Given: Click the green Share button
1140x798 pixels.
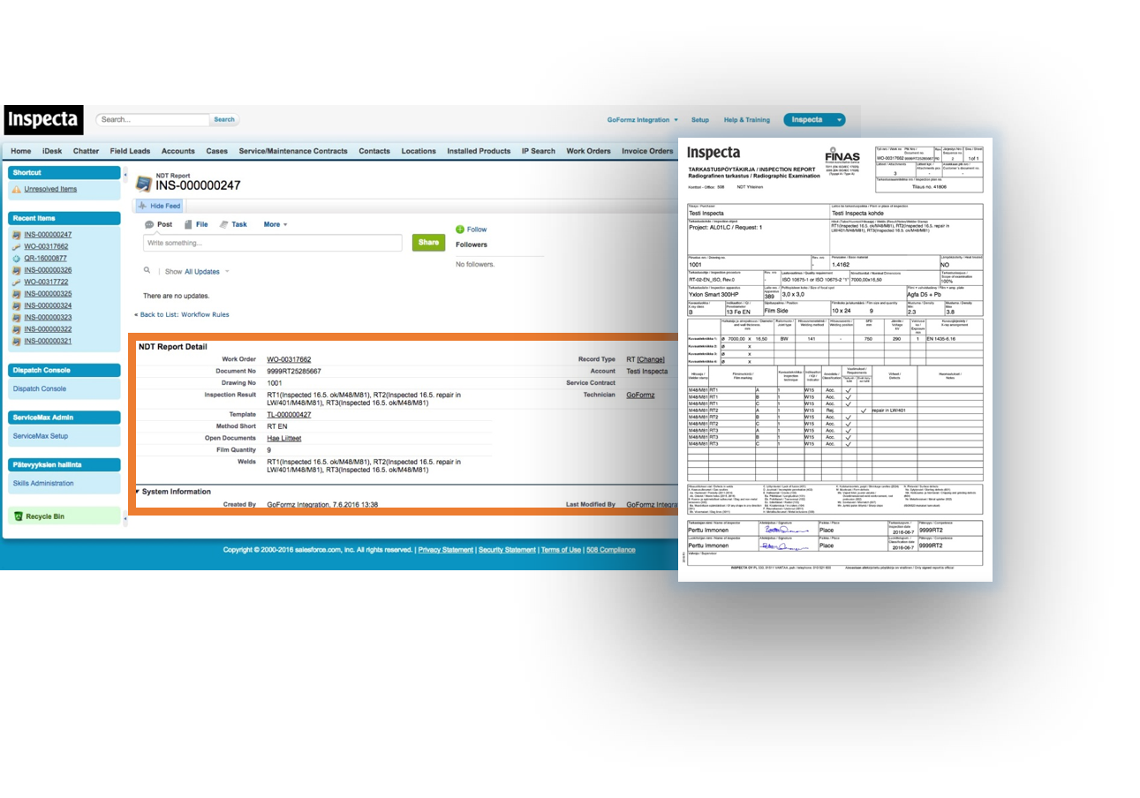Looking at the screenshot, I should point(428,242).
